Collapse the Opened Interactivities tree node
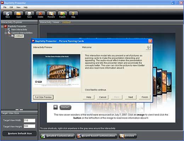Screen dimensions: 184x141 6,33
